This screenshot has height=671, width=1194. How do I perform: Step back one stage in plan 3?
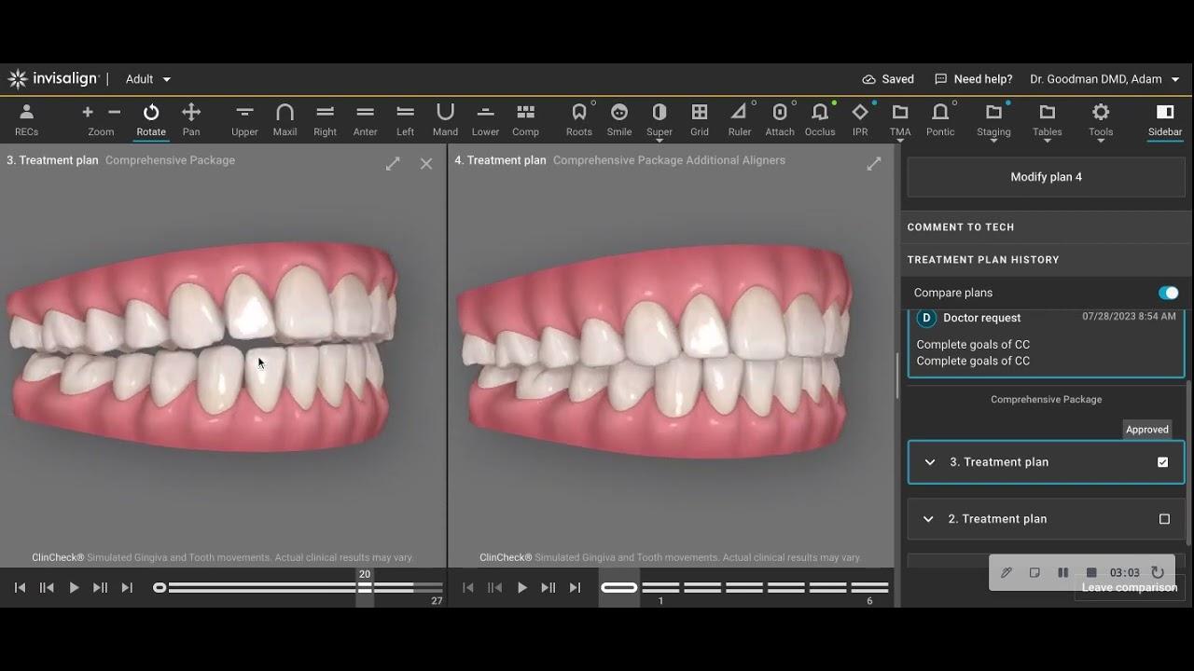tap(47, 588)
